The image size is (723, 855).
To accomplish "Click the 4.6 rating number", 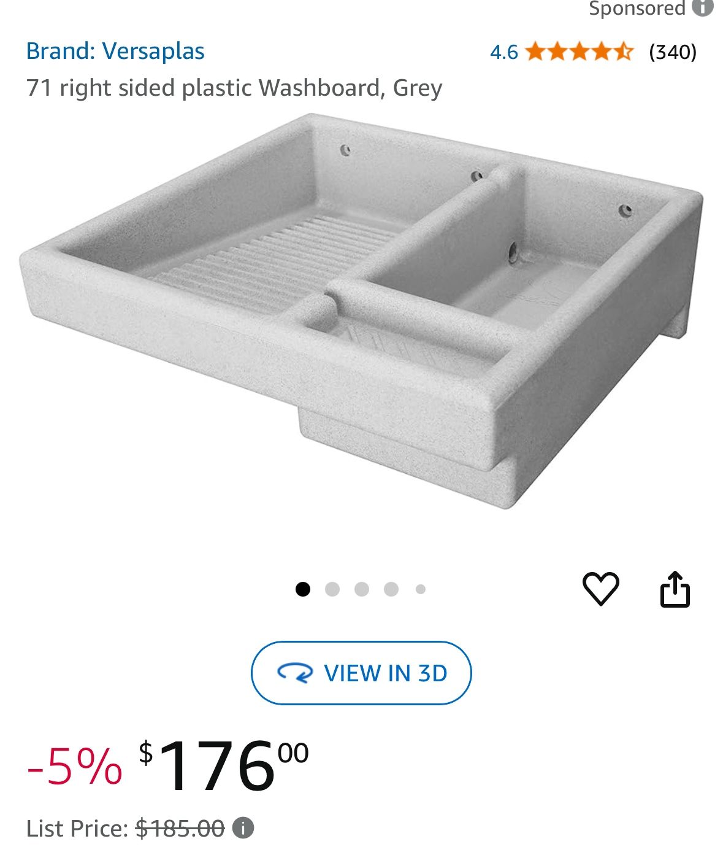I will [x=503, y=52].
